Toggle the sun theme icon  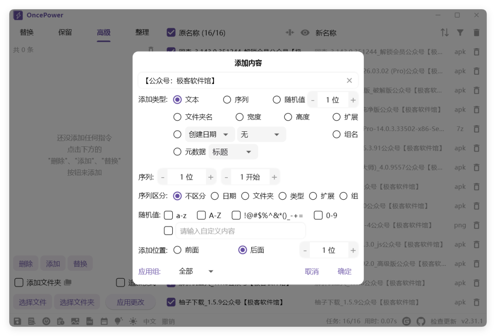[x=133, y=321]
